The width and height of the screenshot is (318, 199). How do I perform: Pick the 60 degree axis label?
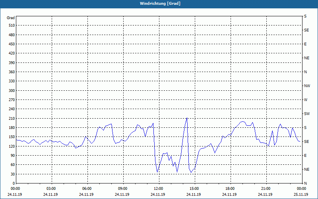tap(13, 165)
